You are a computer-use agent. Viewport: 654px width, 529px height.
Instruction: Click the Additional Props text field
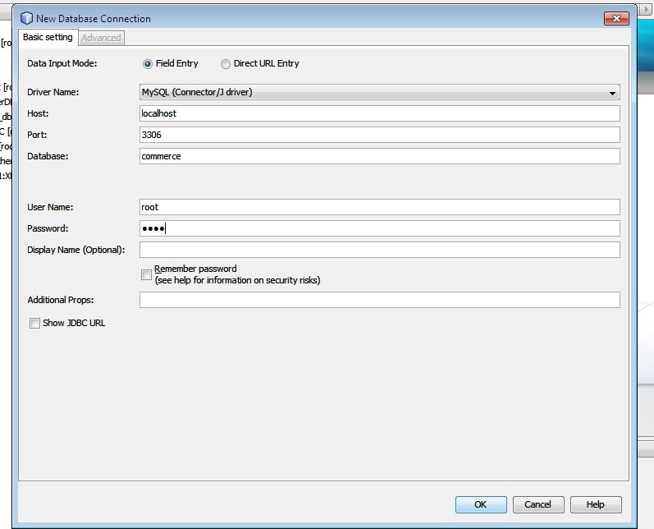coord(380,300)
